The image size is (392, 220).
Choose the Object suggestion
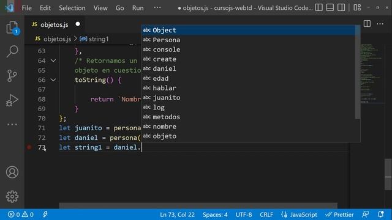(249, 30)
